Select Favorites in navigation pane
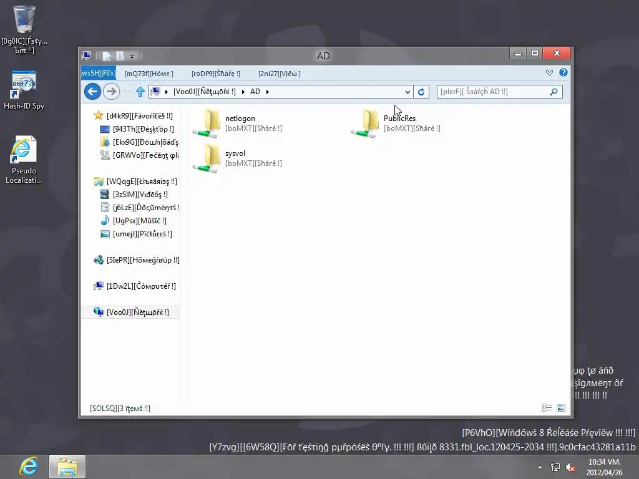Screen dimensions: 639x479 point(135,115)
